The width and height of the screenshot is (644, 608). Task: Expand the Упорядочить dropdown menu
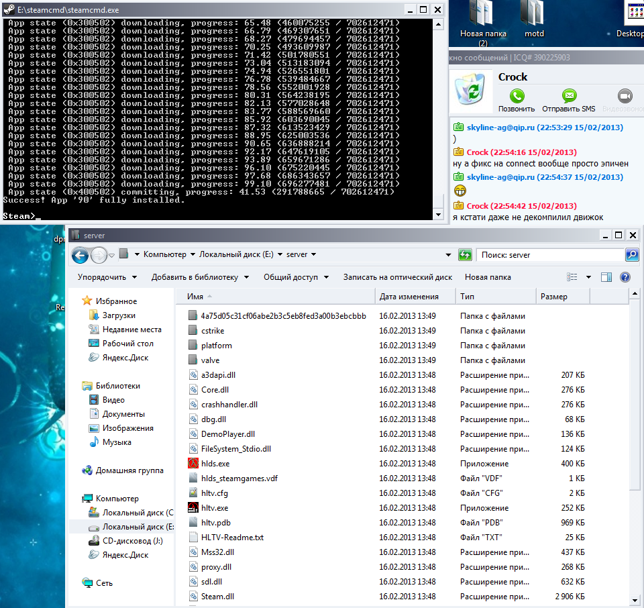(107, 277)
